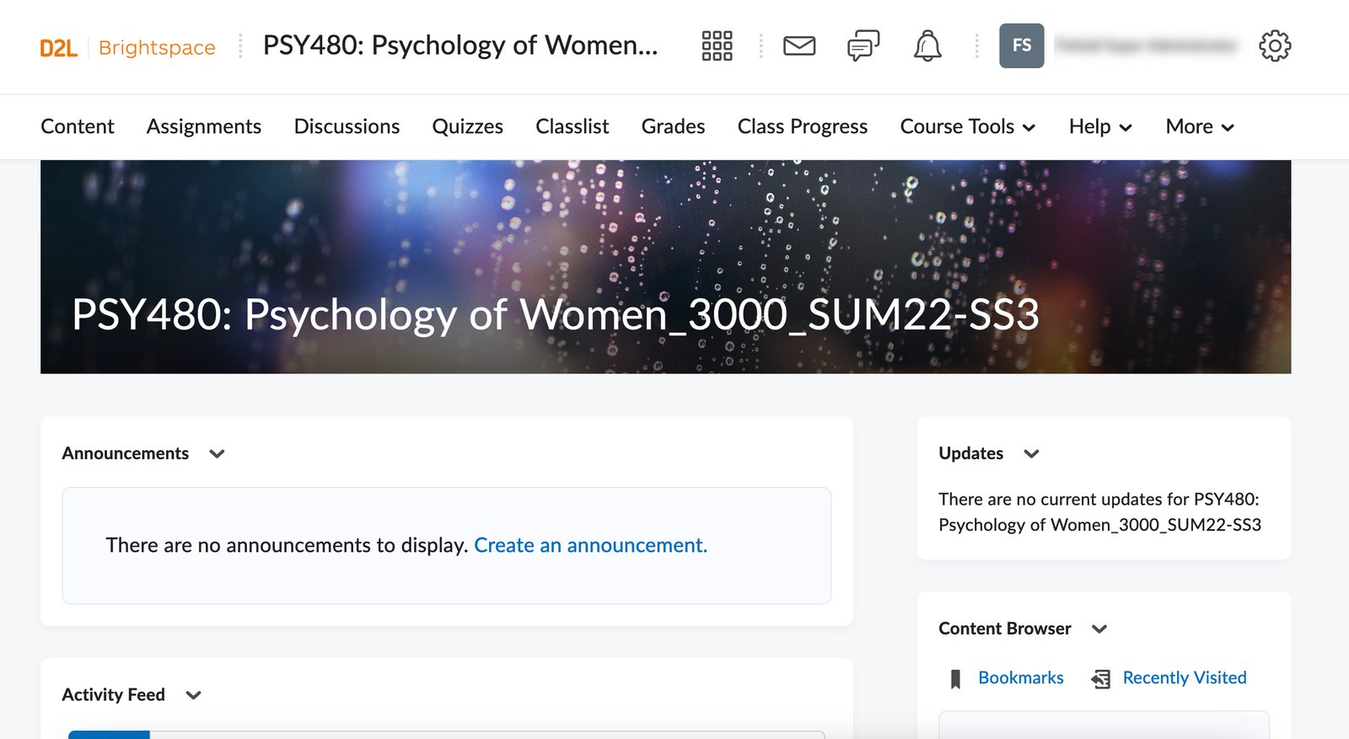Open the subscription alerts chat icon

pyautogui.click(x=863, y=46)
